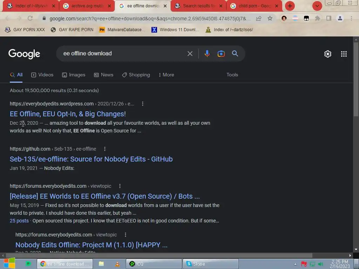Share this page from the address bar

259,18
